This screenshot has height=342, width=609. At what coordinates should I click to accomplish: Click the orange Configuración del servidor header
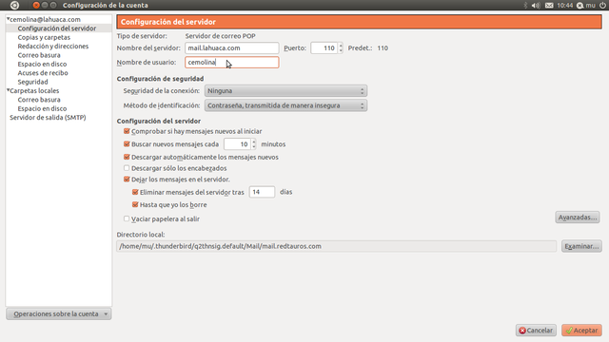(x=360, y=22)
